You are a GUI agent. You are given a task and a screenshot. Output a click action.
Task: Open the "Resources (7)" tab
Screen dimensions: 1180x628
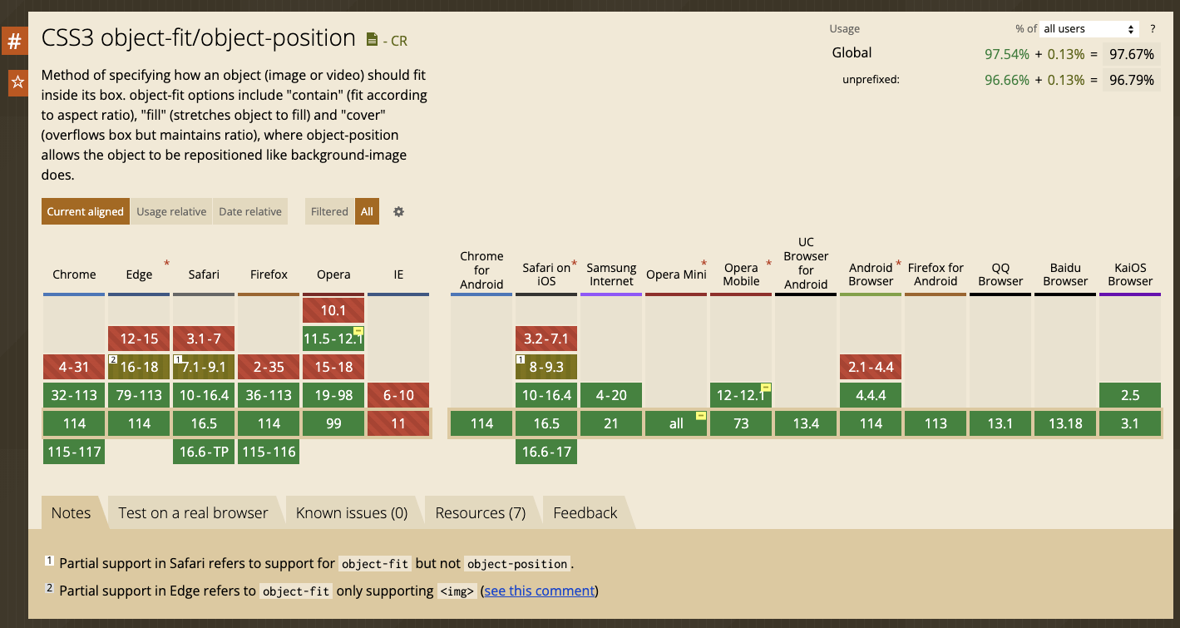[480, 512]
